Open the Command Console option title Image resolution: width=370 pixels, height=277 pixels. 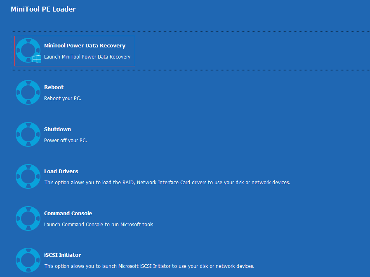pyautogui.click(x=68, y=213)
